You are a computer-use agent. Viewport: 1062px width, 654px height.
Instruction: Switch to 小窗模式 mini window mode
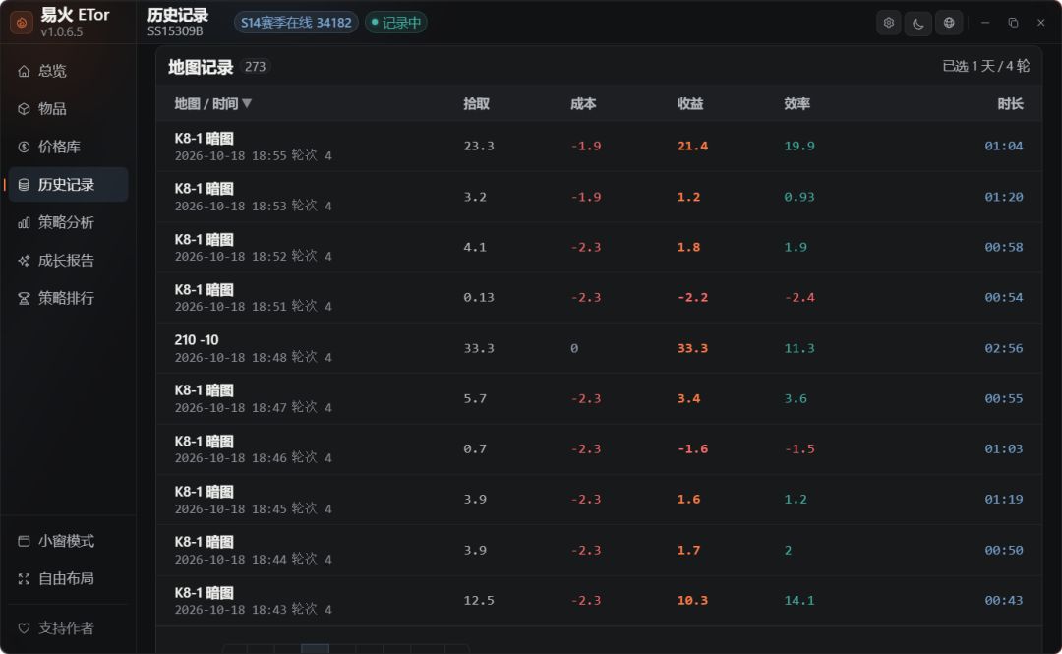(68, 541)
